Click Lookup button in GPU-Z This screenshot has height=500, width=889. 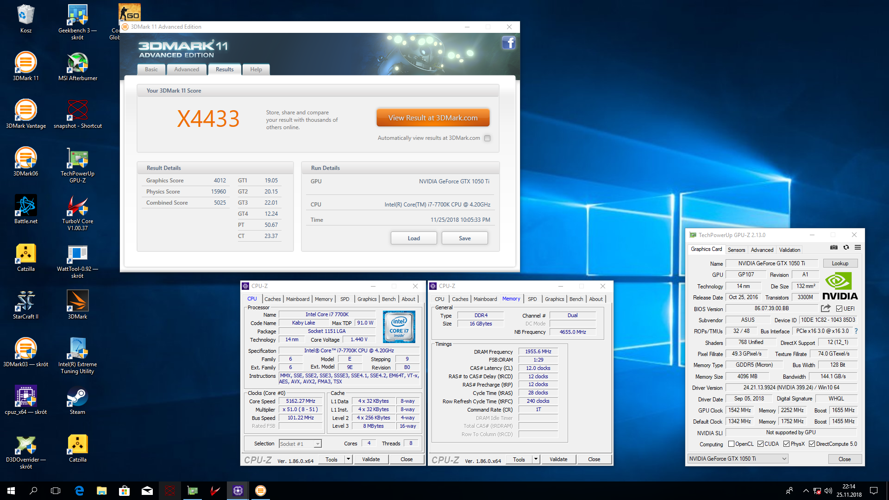coord(840,263)
